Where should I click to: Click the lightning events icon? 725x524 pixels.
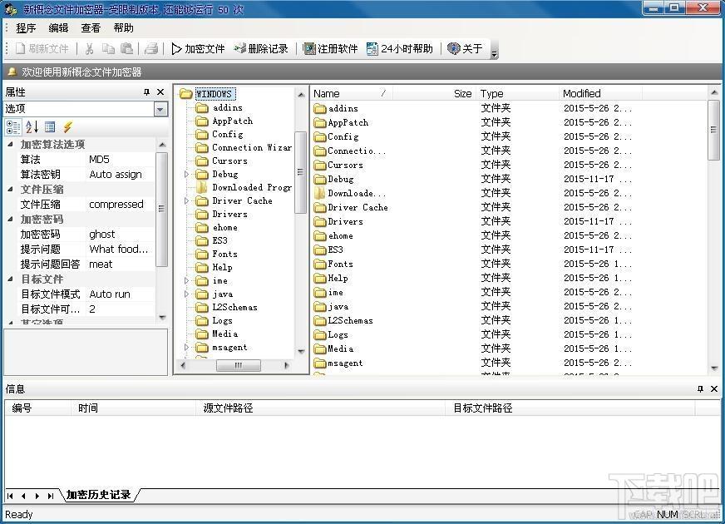tap(68, 126)
